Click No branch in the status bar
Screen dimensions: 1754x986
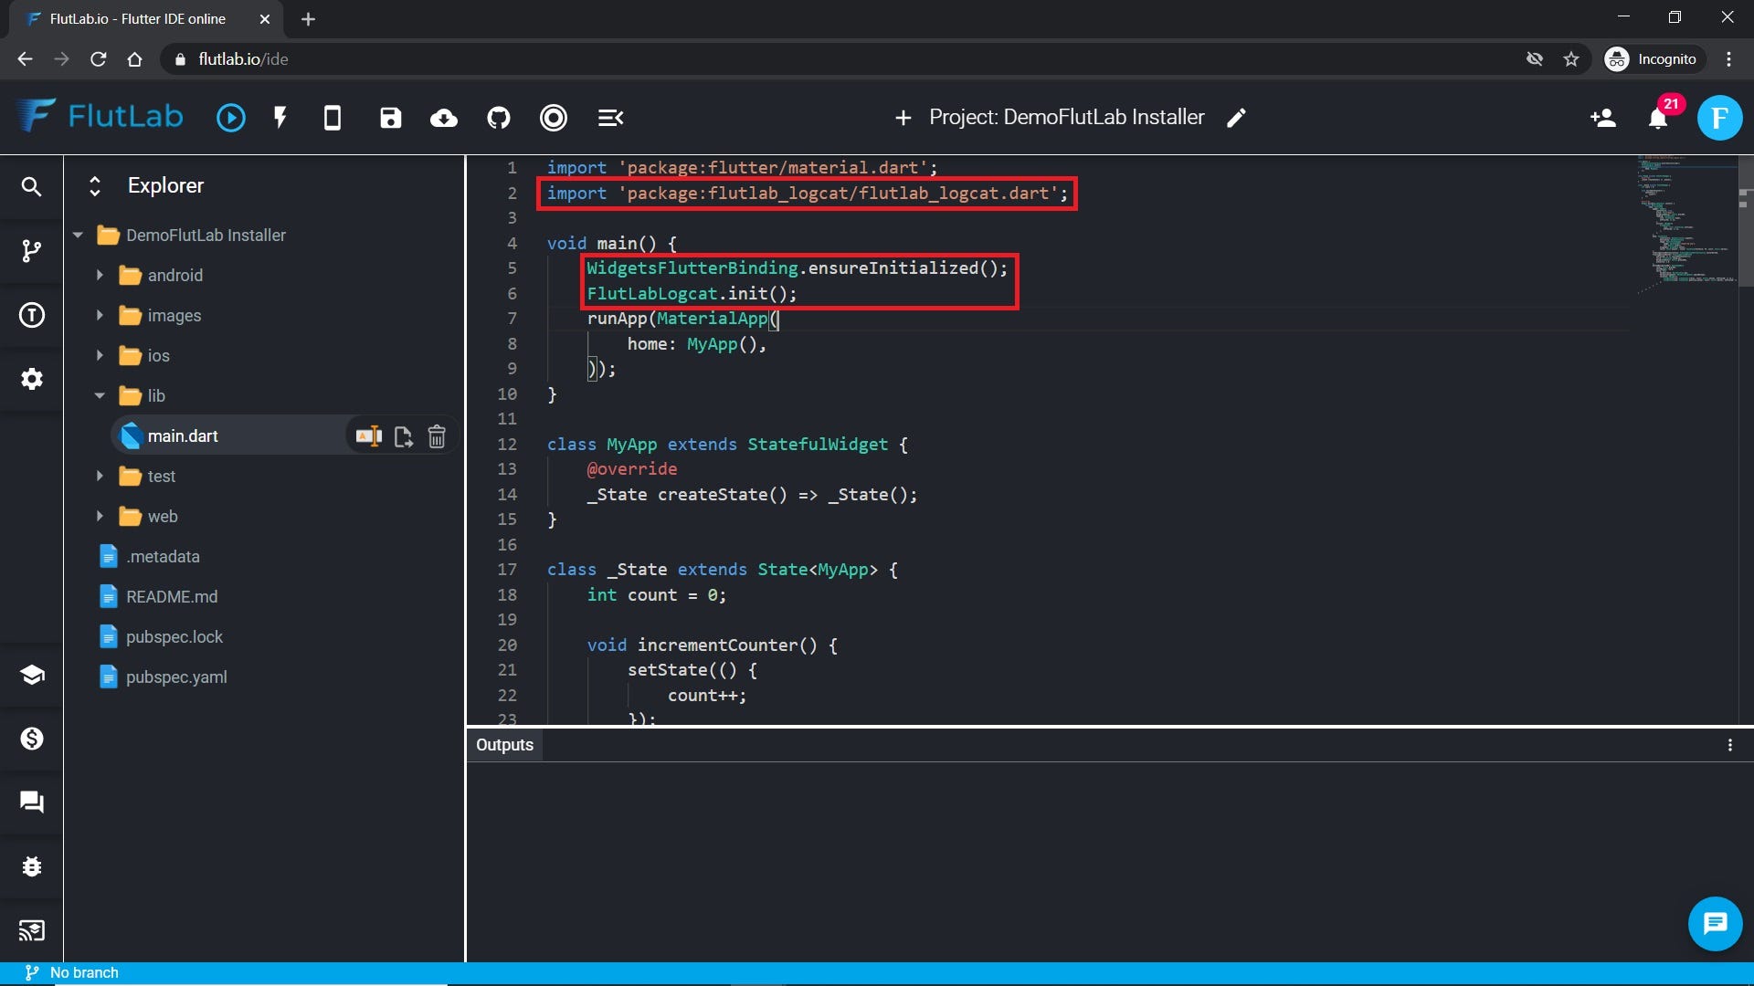(84, 972)
